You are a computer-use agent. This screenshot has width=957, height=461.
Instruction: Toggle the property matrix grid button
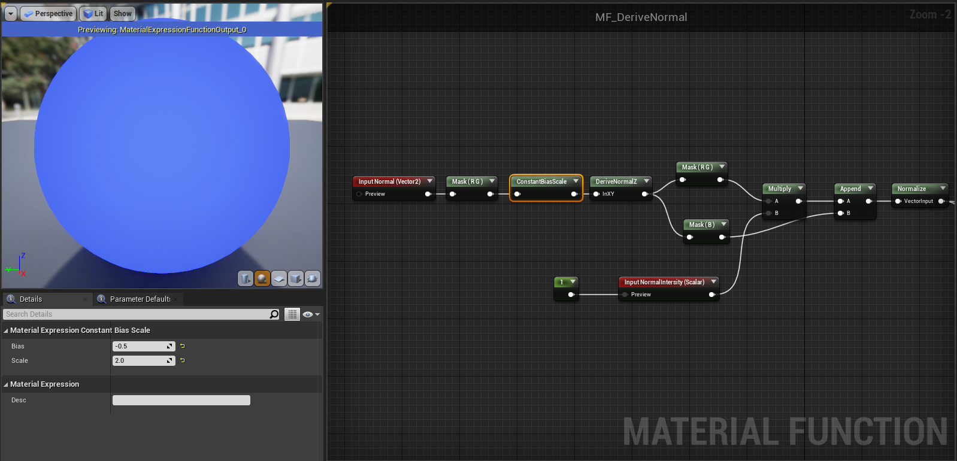pos(292,314)
